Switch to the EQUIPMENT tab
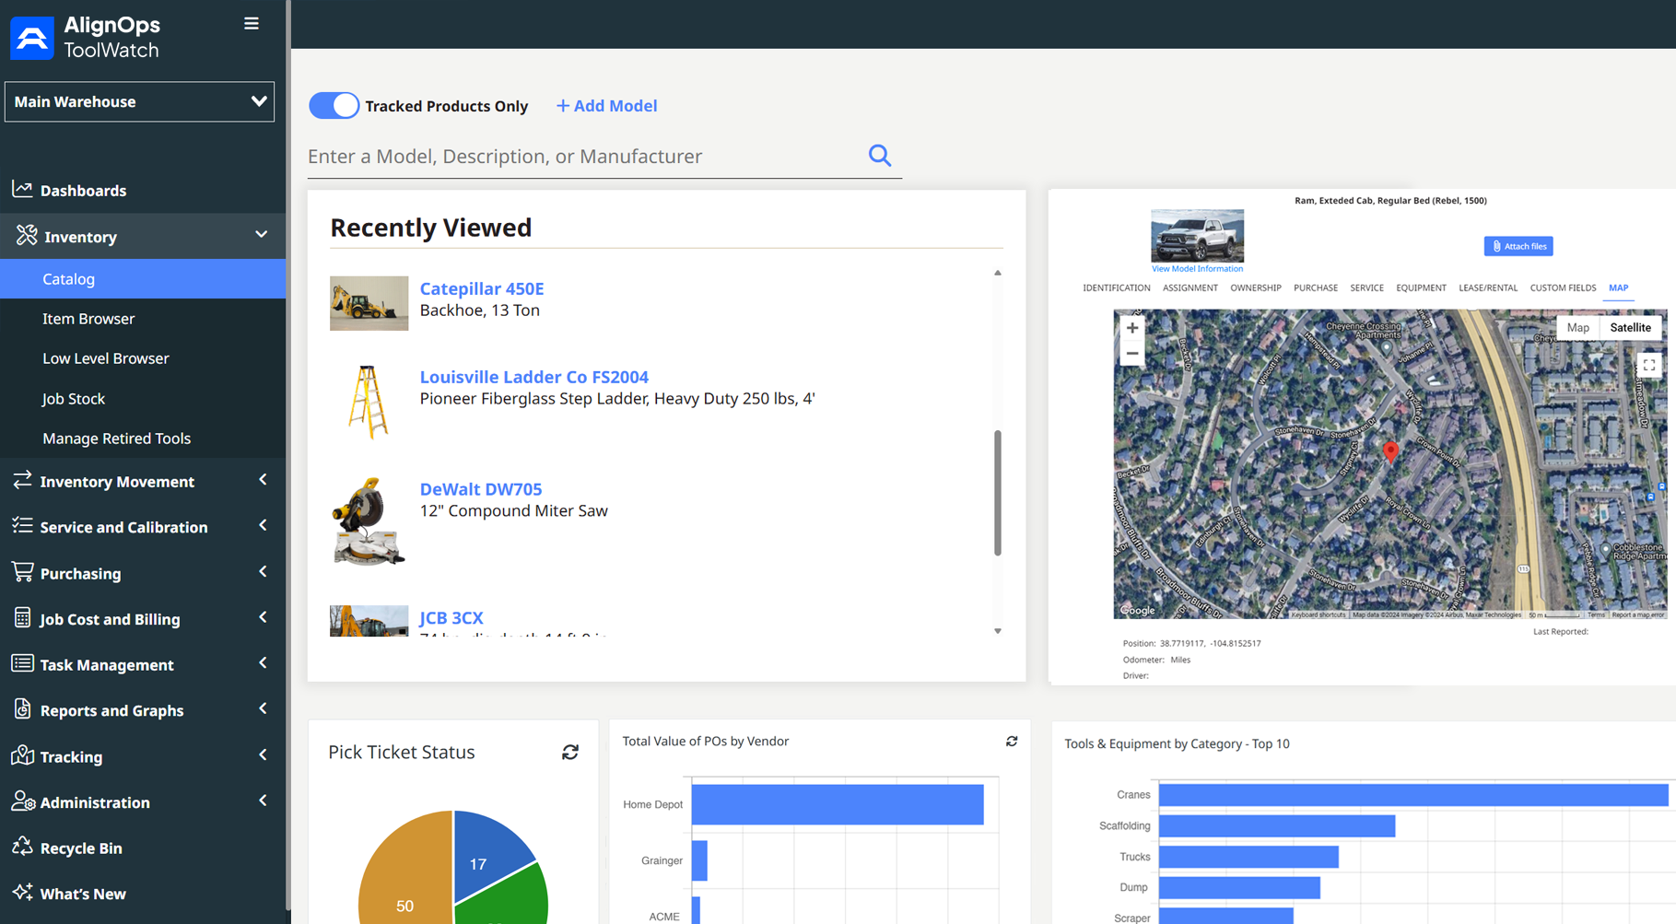1676x924 pixels. click(x=1421, y=288)
